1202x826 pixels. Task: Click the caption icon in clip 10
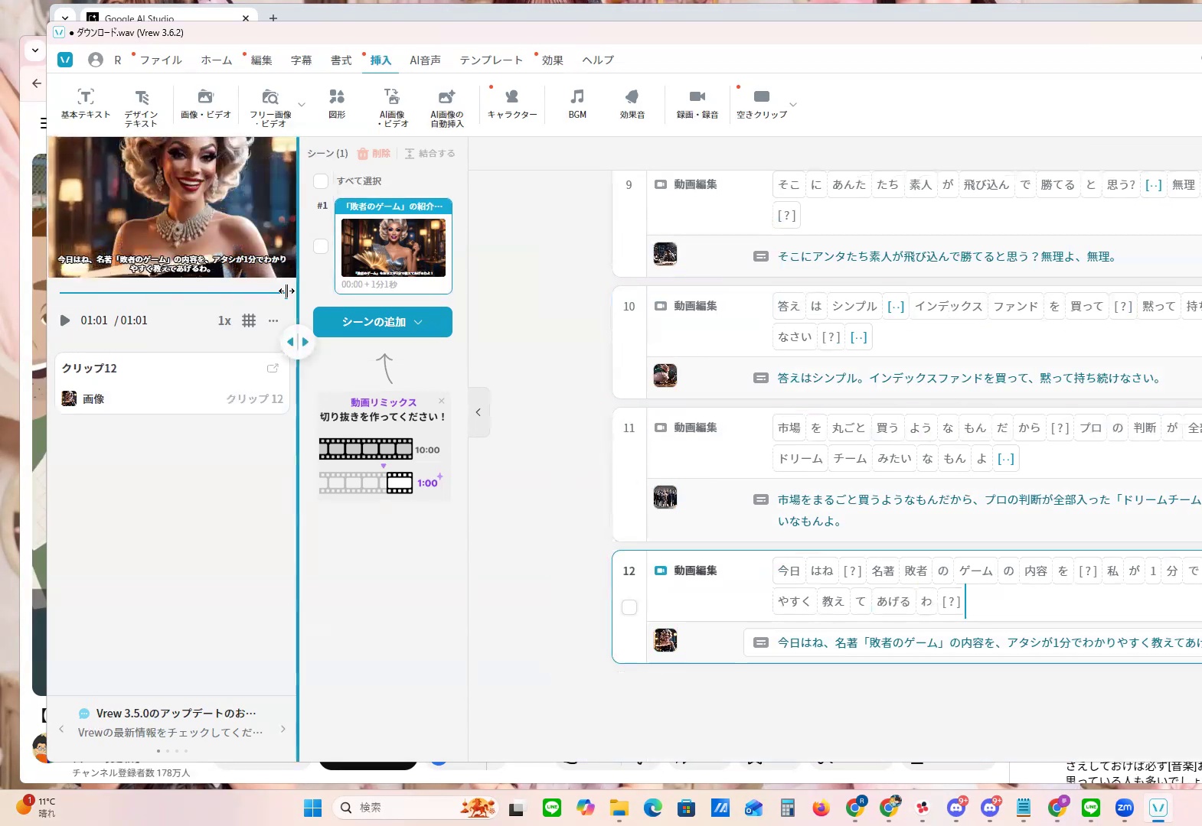pos(760,378)
